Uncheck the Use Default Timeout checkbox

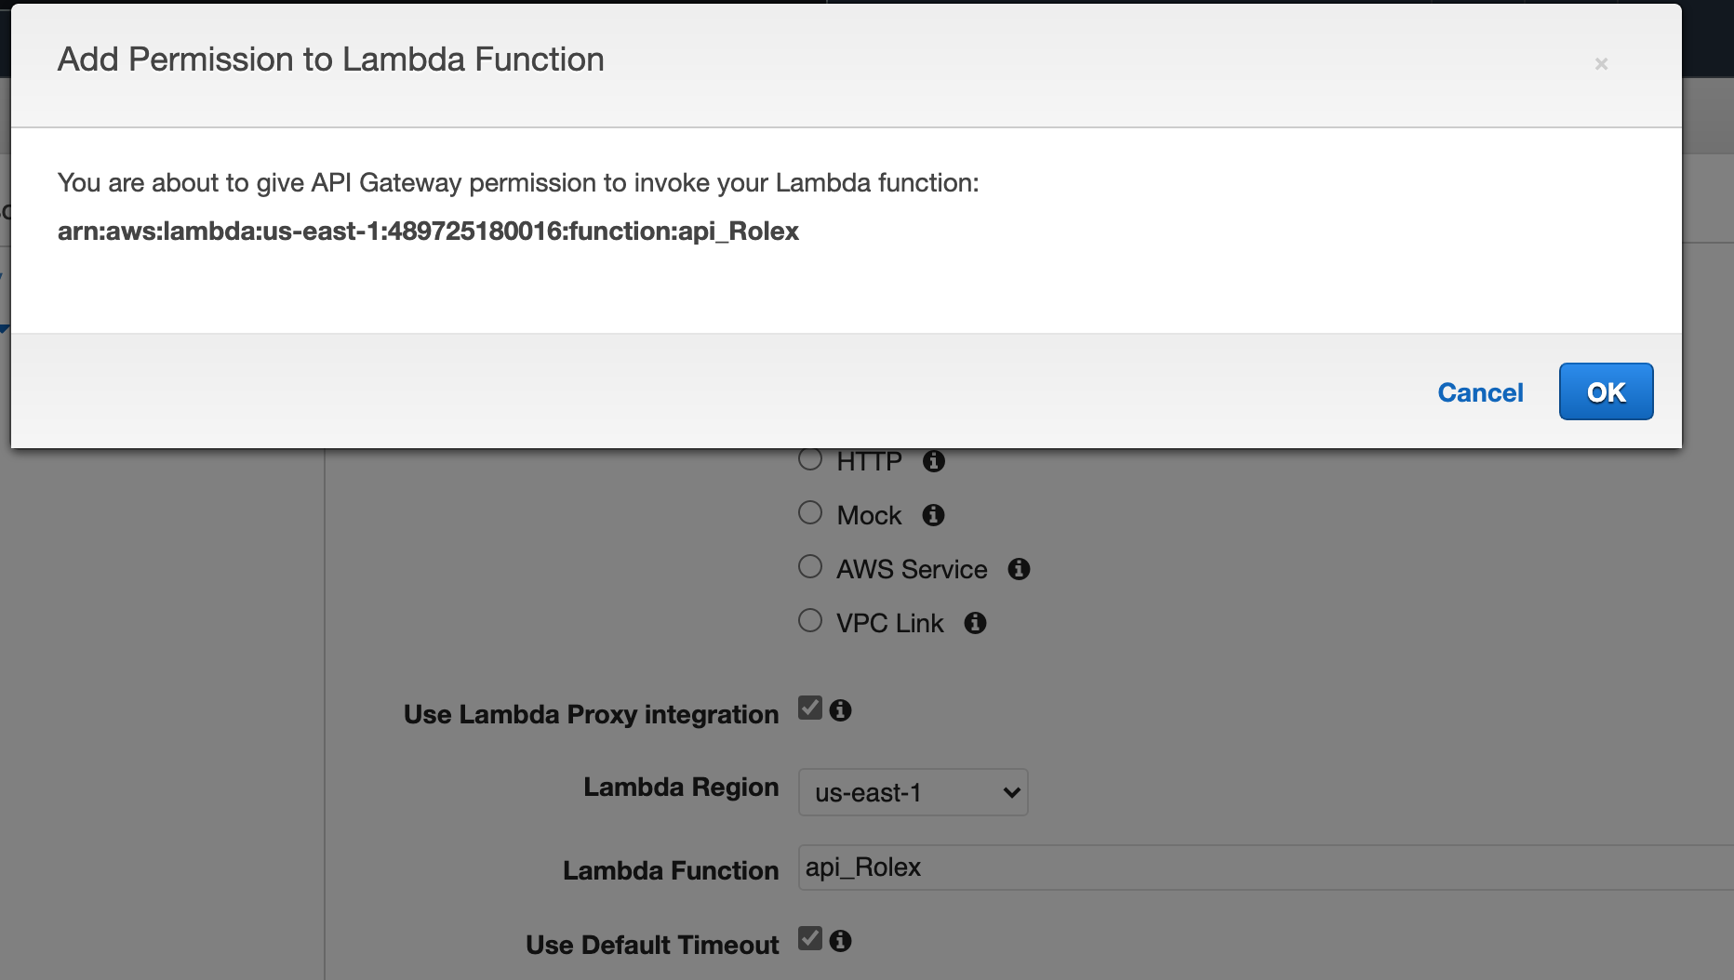(810, 939)
